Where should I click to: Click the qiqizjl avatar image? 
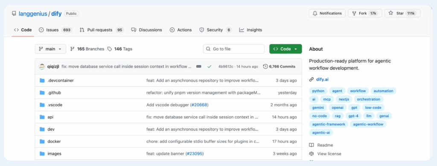pos(42,66)
